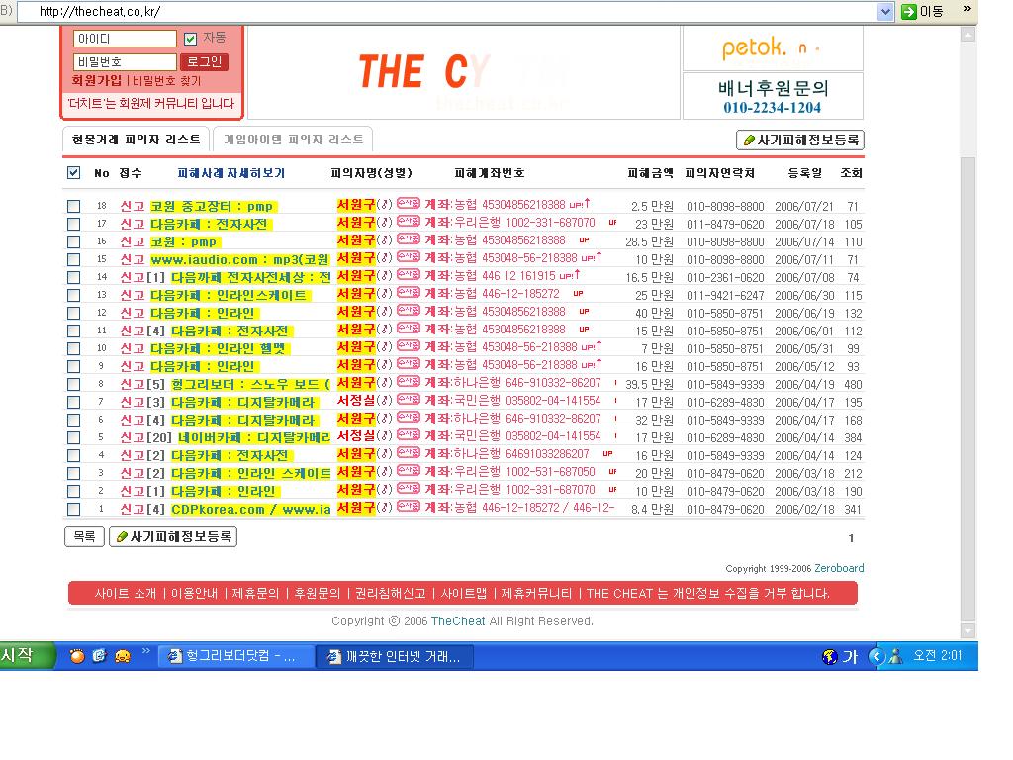Click the 수사중 badge in row No 11

[x=408, y=329]
